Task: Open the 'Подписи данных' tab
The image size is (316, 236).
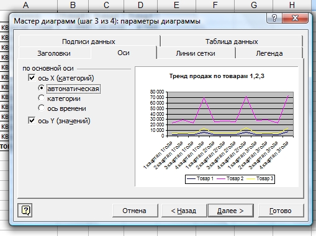Action: click(x=89, y=42)
